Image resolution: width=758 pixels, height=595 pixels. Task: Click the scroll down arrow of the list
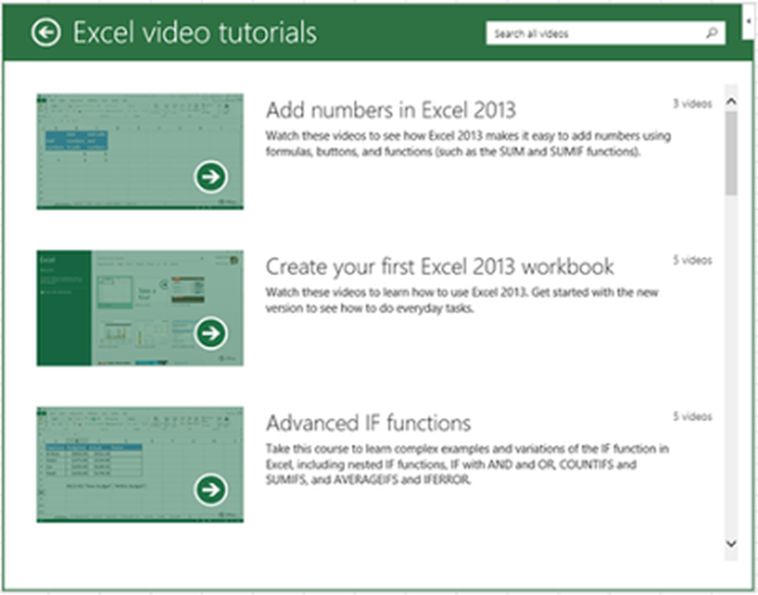pyautogui.click(x=731, y=543)
